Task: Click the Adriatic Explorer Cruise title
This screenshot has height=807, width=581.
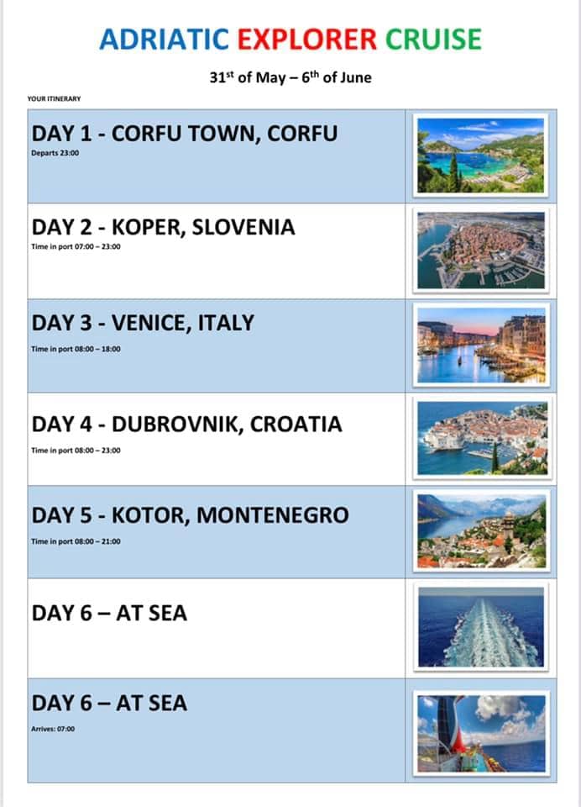Action: pyautogui.click(x=290, y=40)
